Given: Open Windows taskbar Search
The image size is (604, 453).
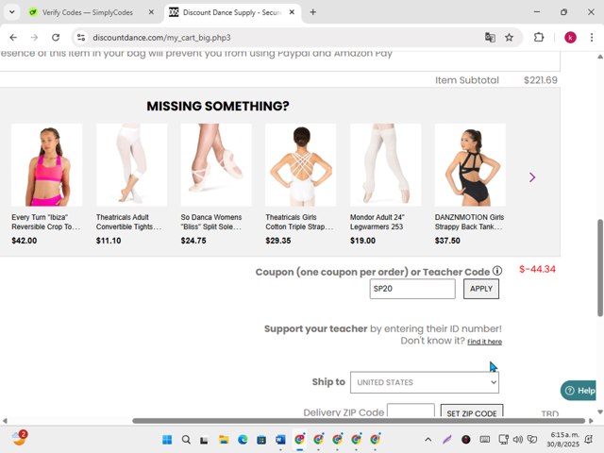Looking at the screenshot, I should tap(186, 440).
